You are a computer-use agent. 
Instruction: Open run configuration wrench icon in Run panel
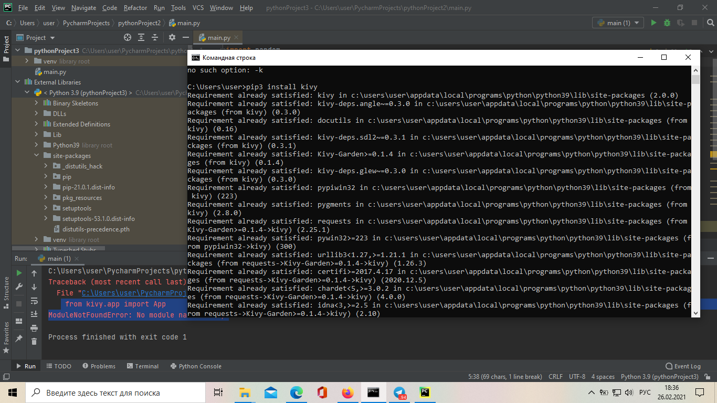coord(19,287)
